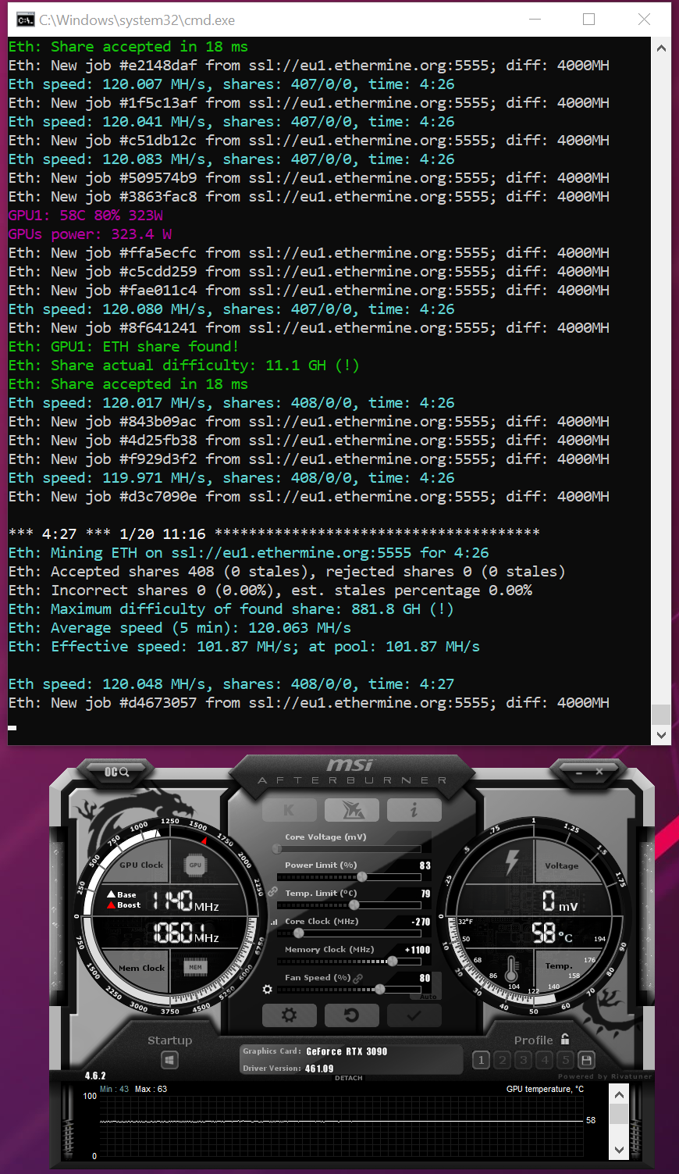Click 'Eth: GPU1: ETH share found!' line

click(x=124, y=347)
